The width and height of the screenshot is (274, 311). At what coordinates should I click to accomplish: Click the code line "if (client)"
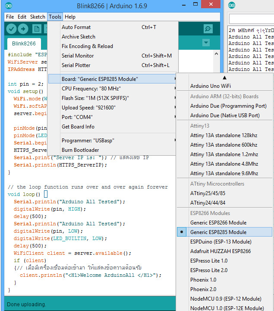click(30, 260)
